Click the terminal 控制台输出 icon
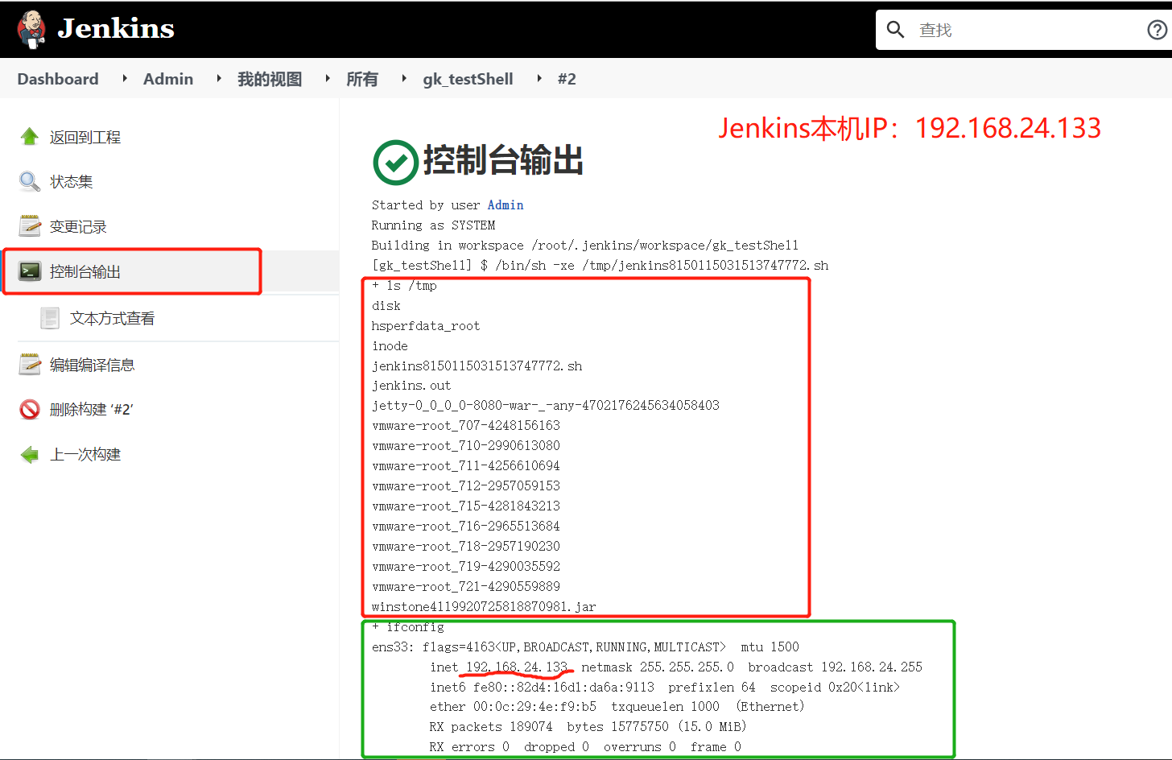The height and width of the screenshot is (760, 1172). (30, 271)
